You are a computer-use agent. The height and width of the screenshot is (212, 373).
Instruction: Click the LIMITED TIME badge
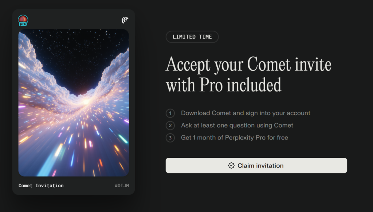pos(192,37)
